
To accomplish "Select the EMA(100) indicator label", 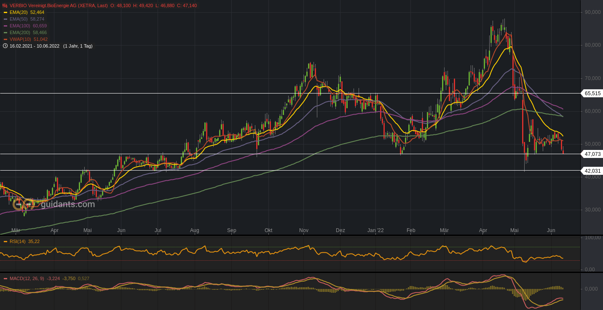I will 20,26.
